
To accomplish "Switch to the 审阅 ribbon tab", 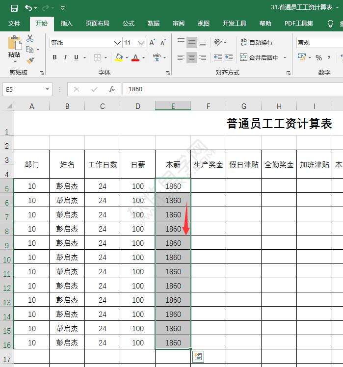I will (x=179, y=24).
